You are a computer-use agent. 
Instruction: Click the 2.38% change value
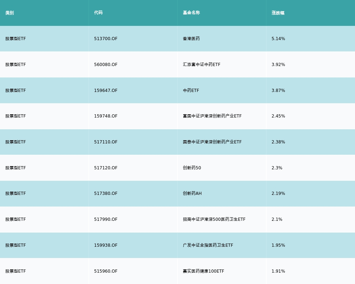click(278, 142)
